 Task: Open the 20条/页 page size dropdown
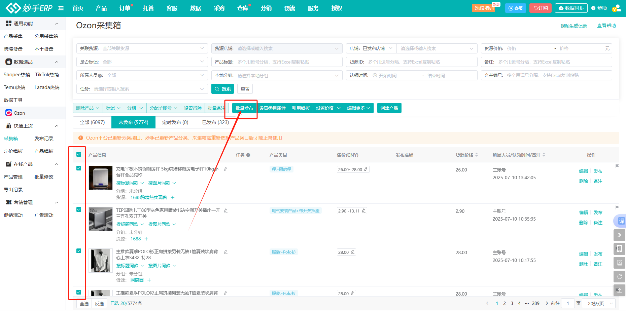tap(598, 303)
